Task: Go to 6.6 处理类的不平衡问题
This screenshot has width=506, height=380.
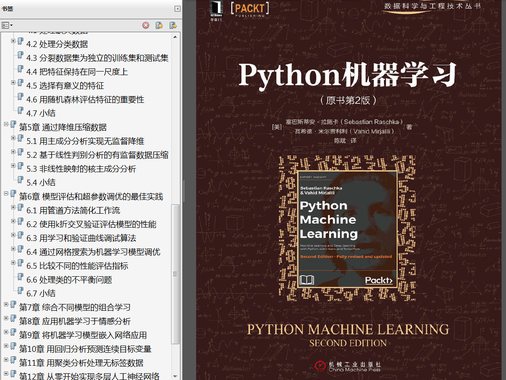Action: click(x=69, y=280)
